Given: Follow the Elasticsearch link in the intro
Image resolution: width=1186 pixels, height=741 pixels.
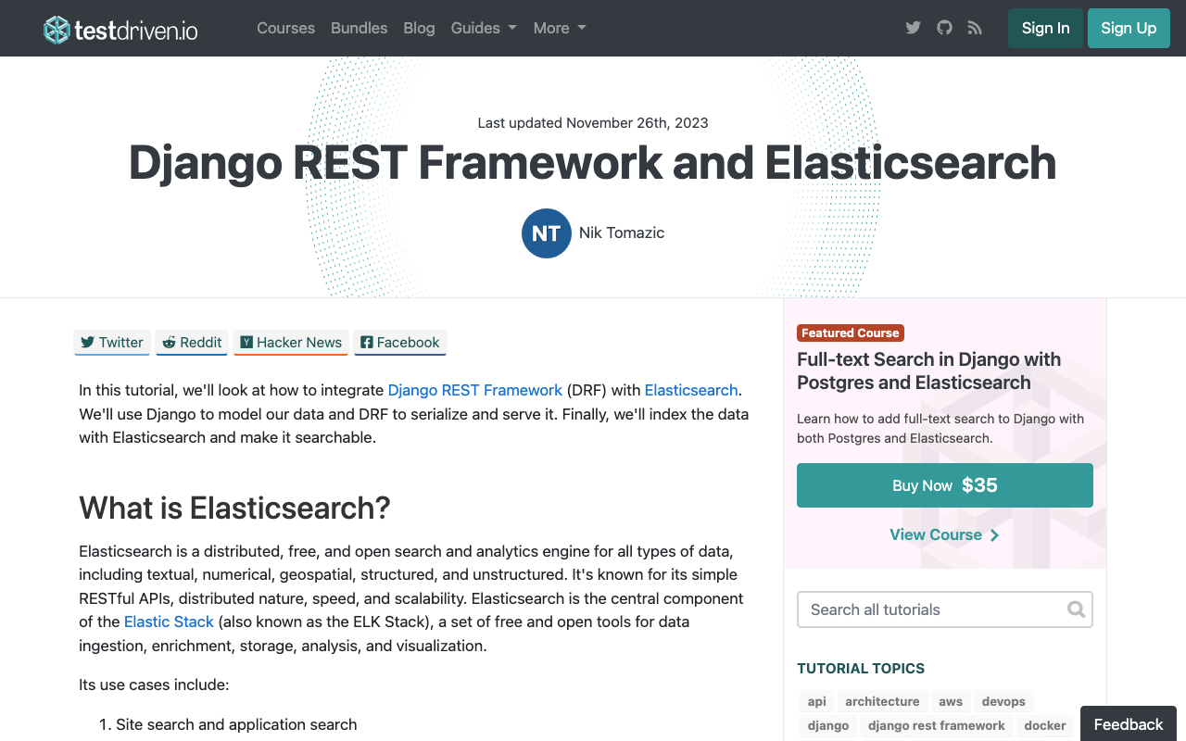Looking at the screenshot, I should 690,390.
